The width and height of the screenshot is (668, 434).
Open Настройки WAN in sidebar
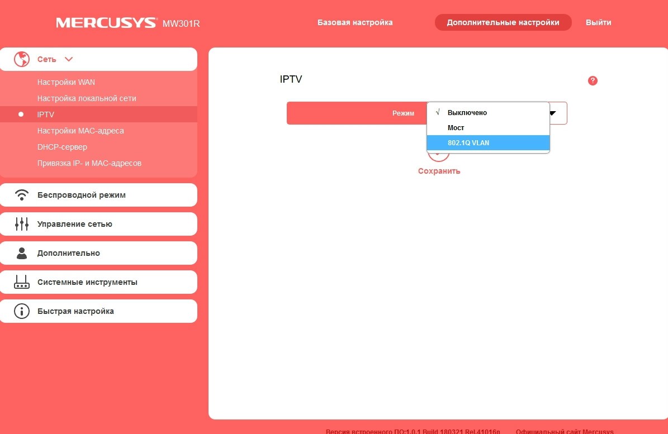(66, 82)
